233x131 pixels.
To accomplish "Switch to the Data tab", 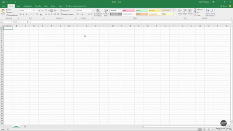I will pyautogui.click(x=46, y=6).
